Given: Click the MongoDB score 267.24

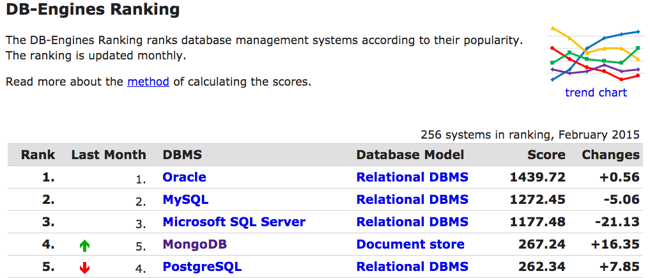Looking at the screenshot, I should tap(542, 244).
